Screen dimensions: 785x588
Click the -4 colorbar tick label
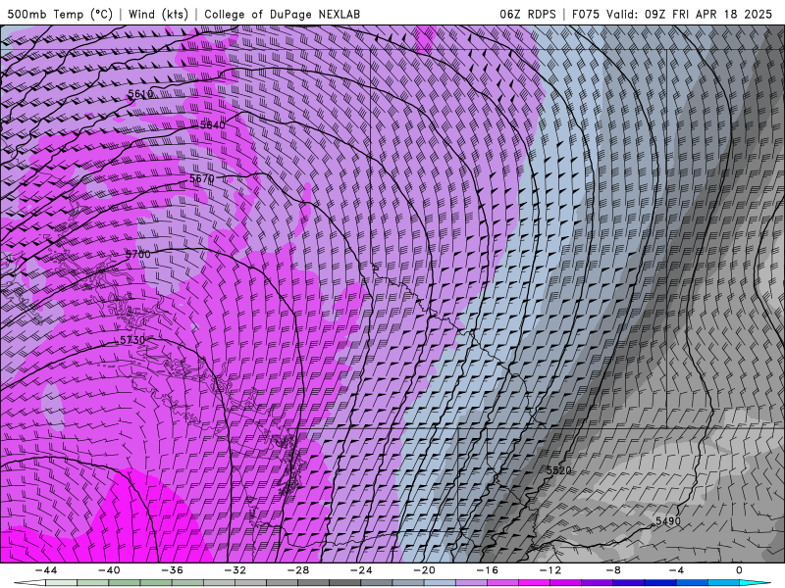tap(677, 570)
